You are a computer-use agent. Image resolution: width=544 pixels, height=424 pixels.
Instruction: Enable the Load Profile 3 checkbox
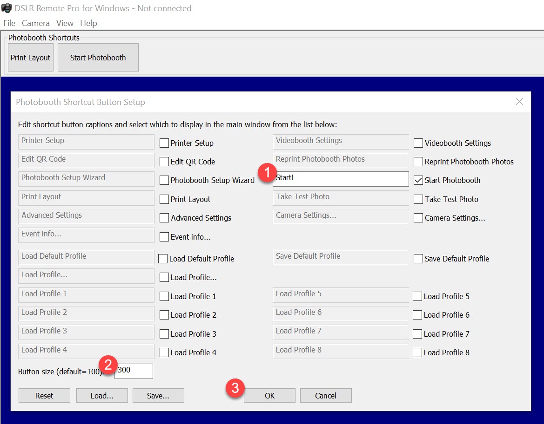(x=164, y=333)
